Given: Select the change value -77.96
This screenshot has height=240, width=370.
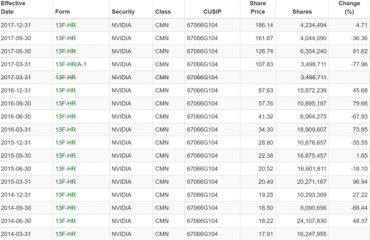Looking at the screenshot, I should tap(359, 64).
